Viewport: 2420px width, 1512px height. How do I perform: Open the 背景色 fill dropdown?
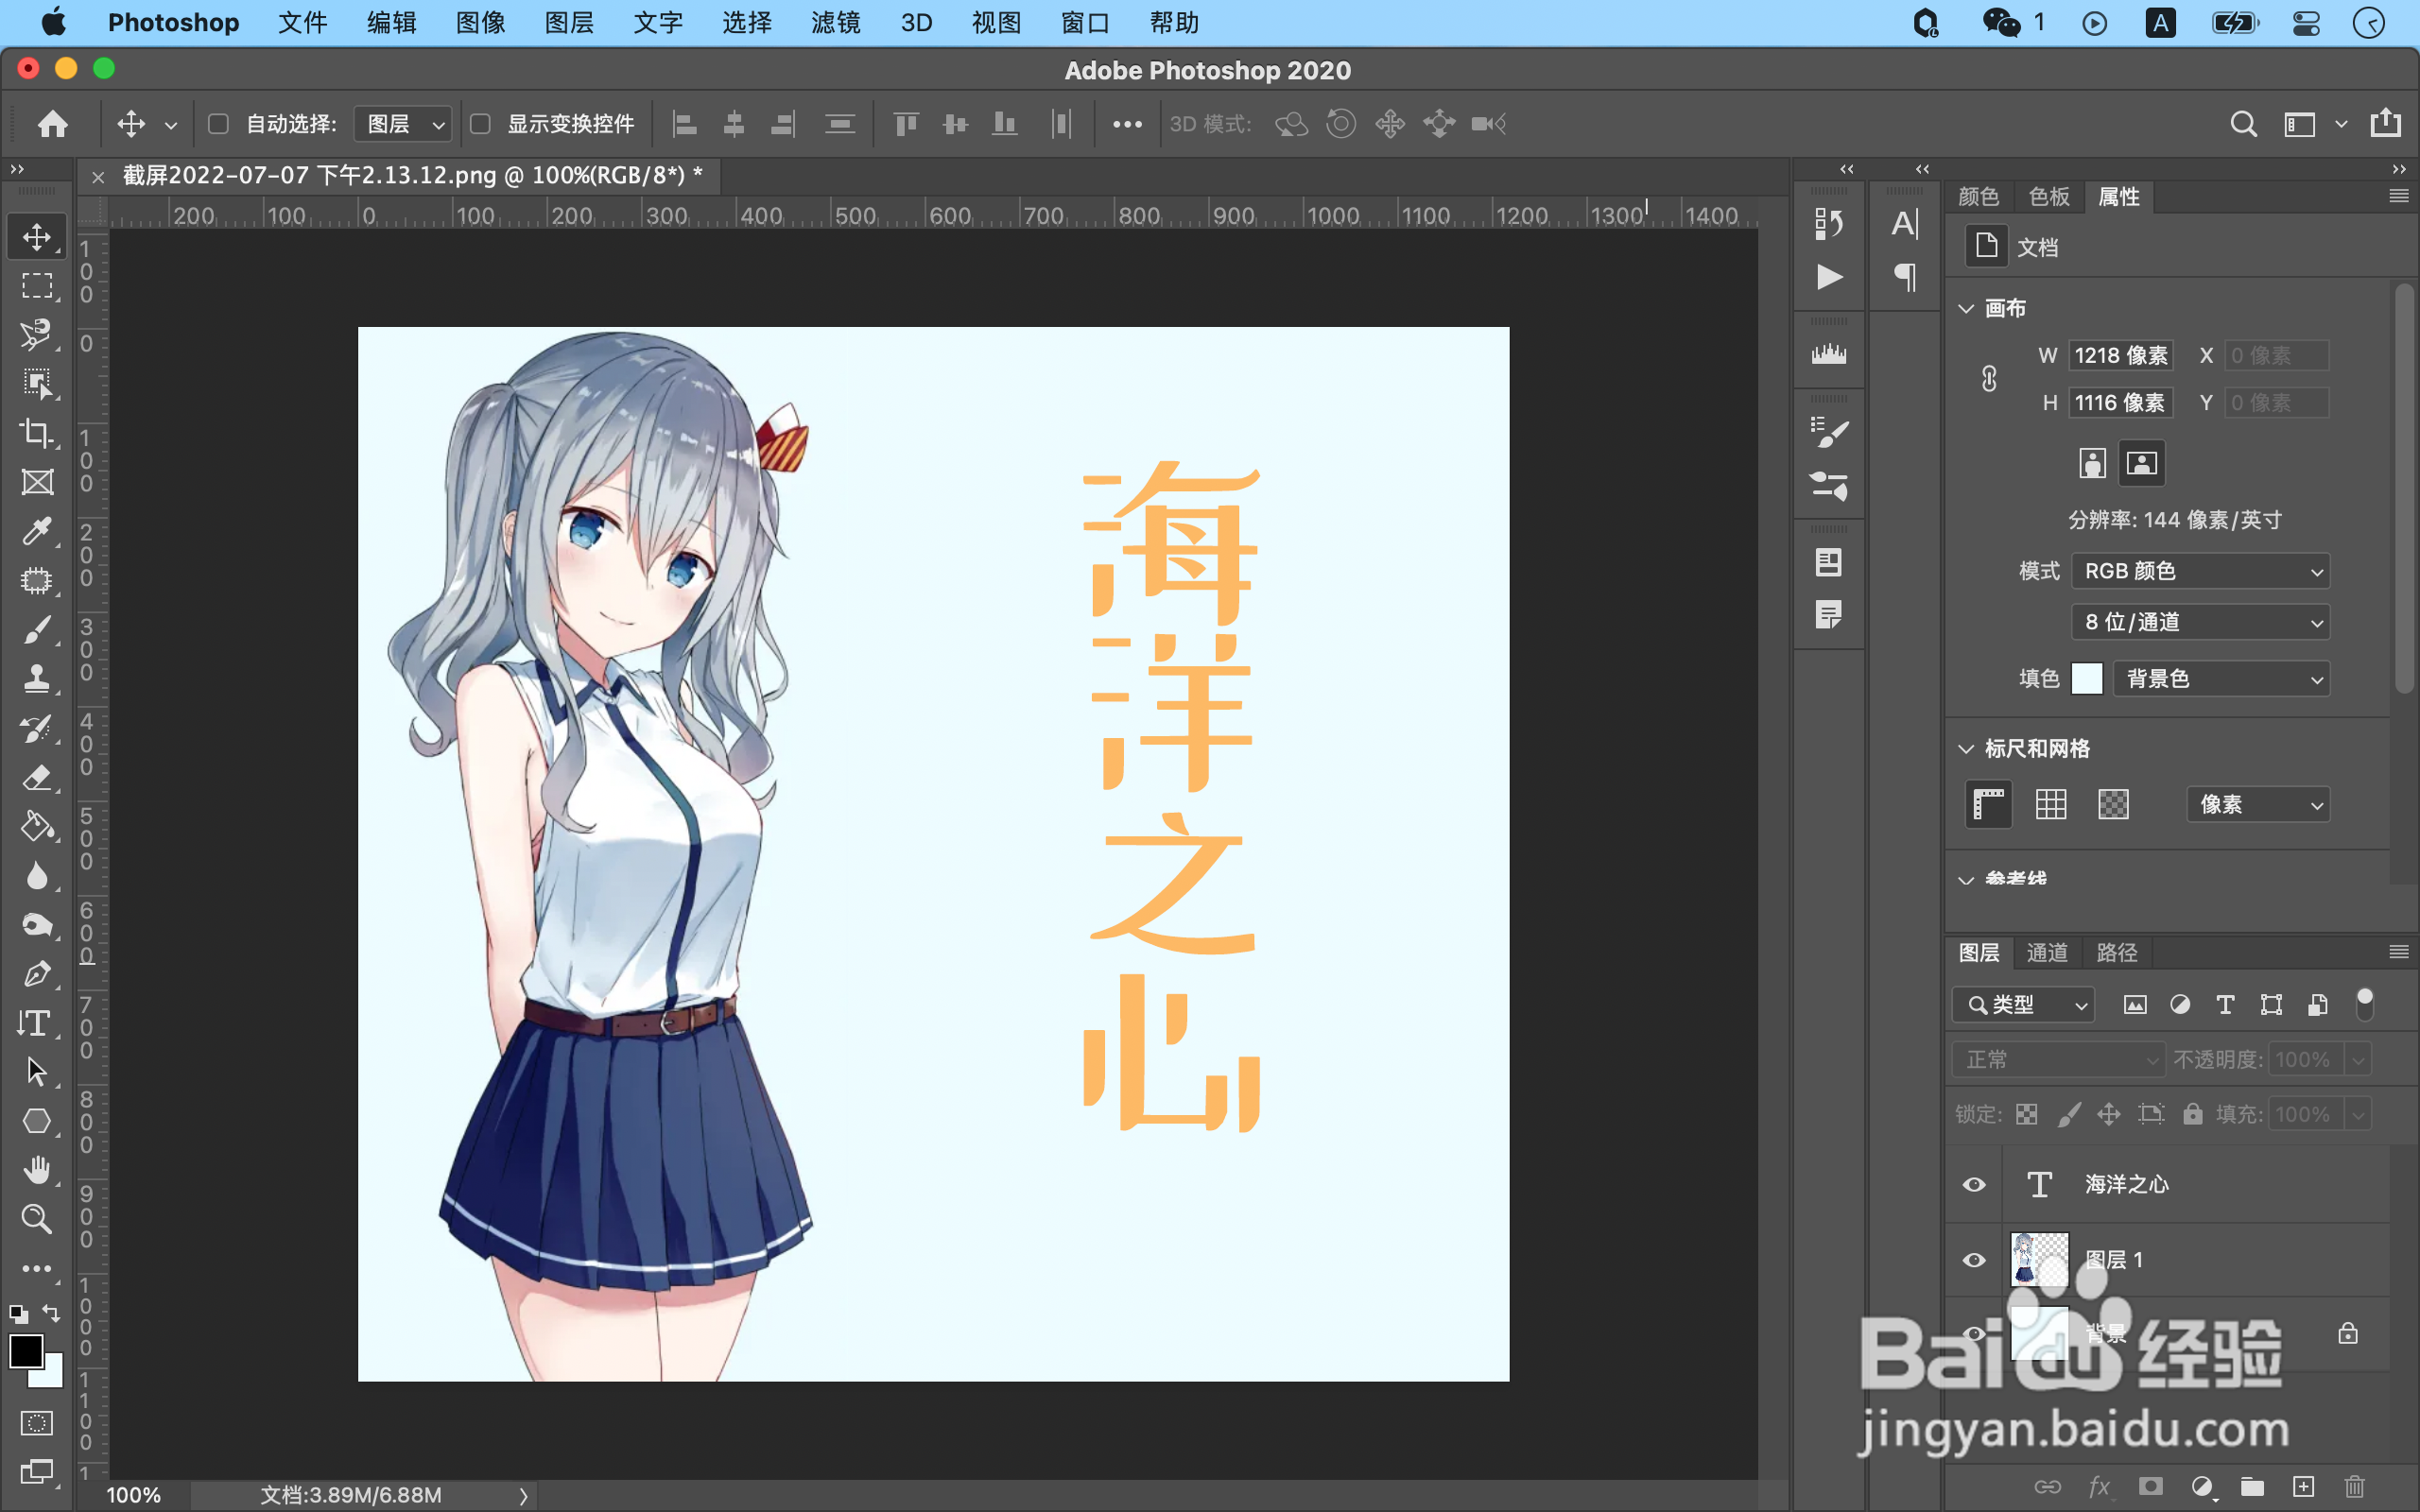coord(2221,679)
